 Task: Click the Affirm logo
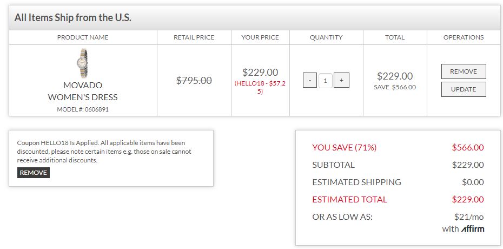click(x=473, y=229)
